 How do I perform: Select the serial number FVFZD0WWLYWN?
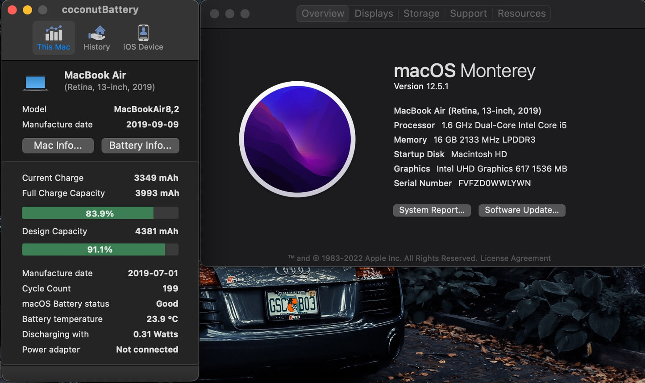coord(494,183)
